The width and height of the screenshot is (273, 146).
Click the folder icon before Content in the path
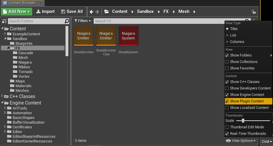click(x=107, y=11)
